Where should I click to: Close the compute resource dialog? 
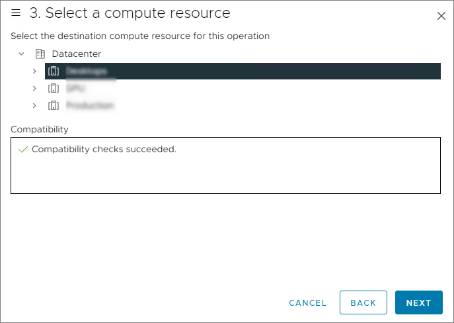coord(441,16)
